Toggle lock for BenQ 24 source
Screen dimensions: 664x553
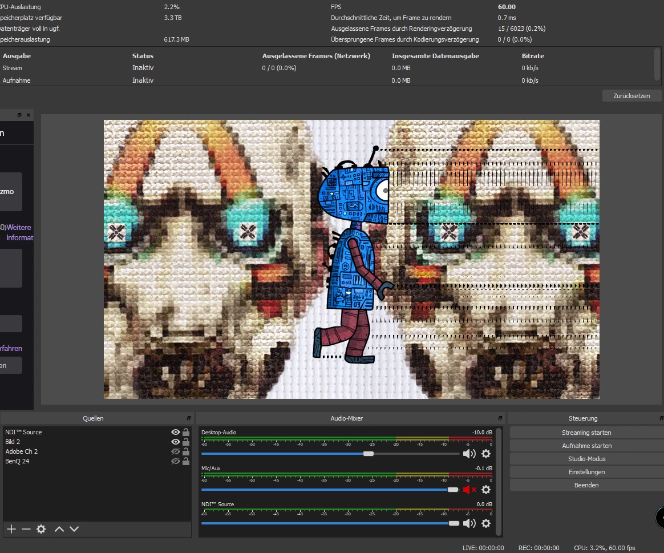[x=186, y=462]
